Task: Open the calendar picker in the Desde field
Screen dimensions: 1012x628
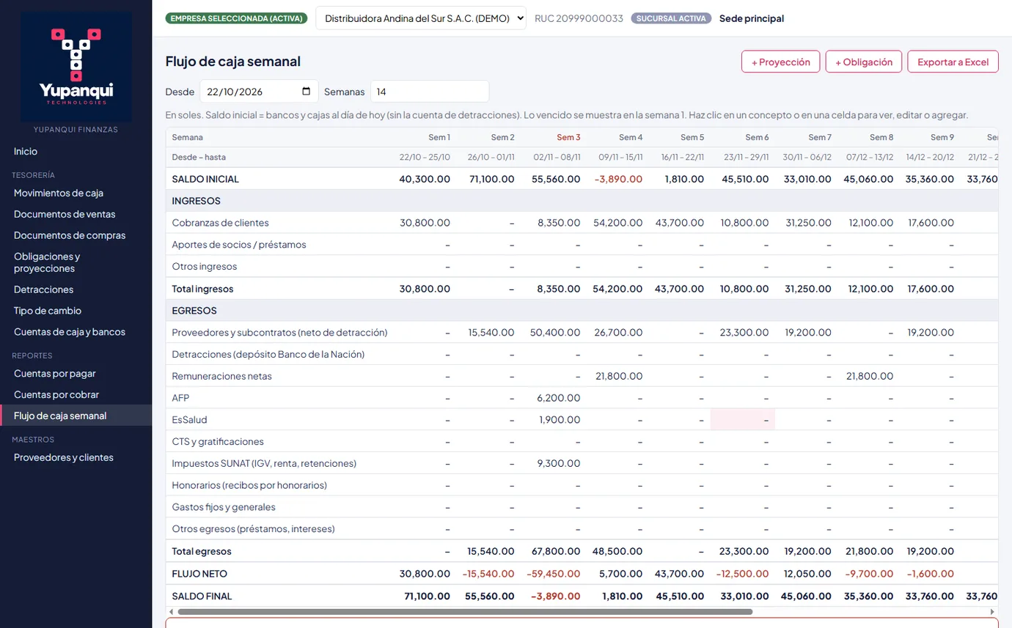Action: tap(307, 92)
